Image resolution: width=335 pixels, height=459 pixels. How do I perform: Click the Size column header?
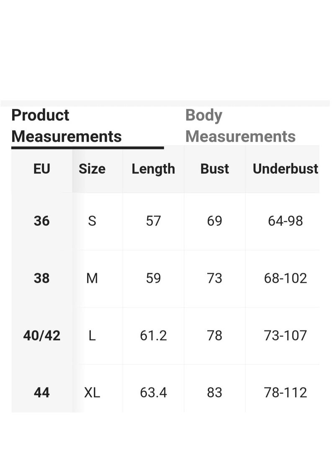coord(92,169)
